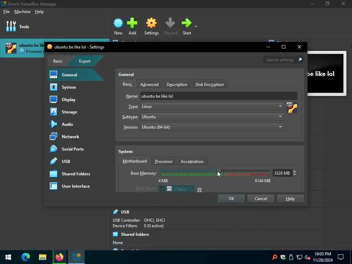Increase Base Memory with up stepper arrow
Screen dimensions: 352x264
(x=295, y=171)
